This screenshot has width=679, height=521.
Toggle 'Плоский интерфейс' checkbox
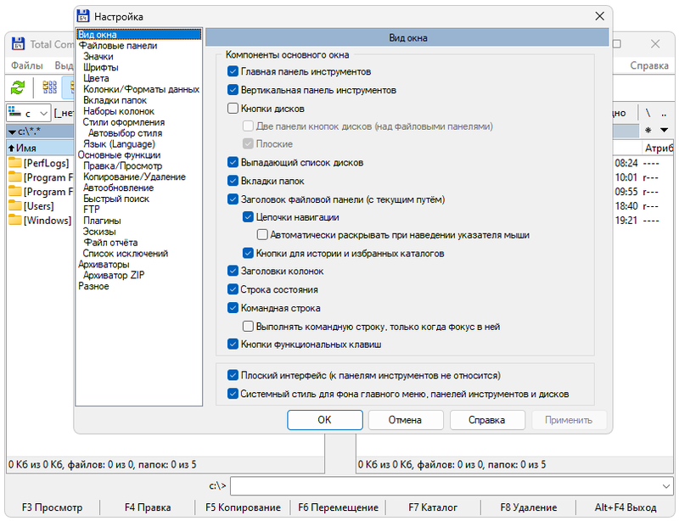click(x=233, y=376)
